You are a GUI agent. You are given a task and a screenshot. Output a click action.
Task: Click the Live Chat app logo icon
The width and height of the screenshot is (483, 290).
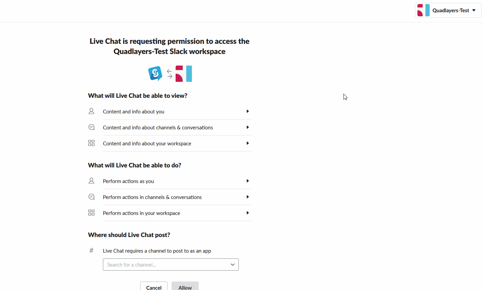[x=155, y=73]
